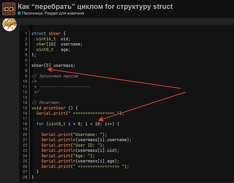
Task: Click the uint16_t uid declaration
Action: click(53, 39)
